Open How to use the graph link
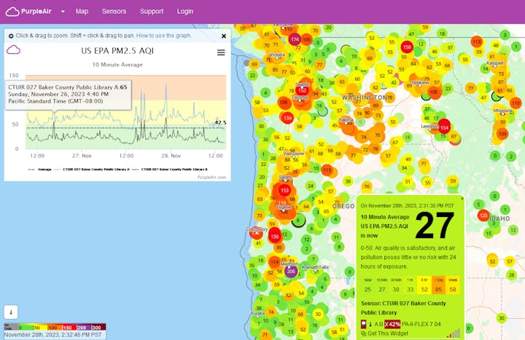525x340 pixels. click(x=164, y=36)
